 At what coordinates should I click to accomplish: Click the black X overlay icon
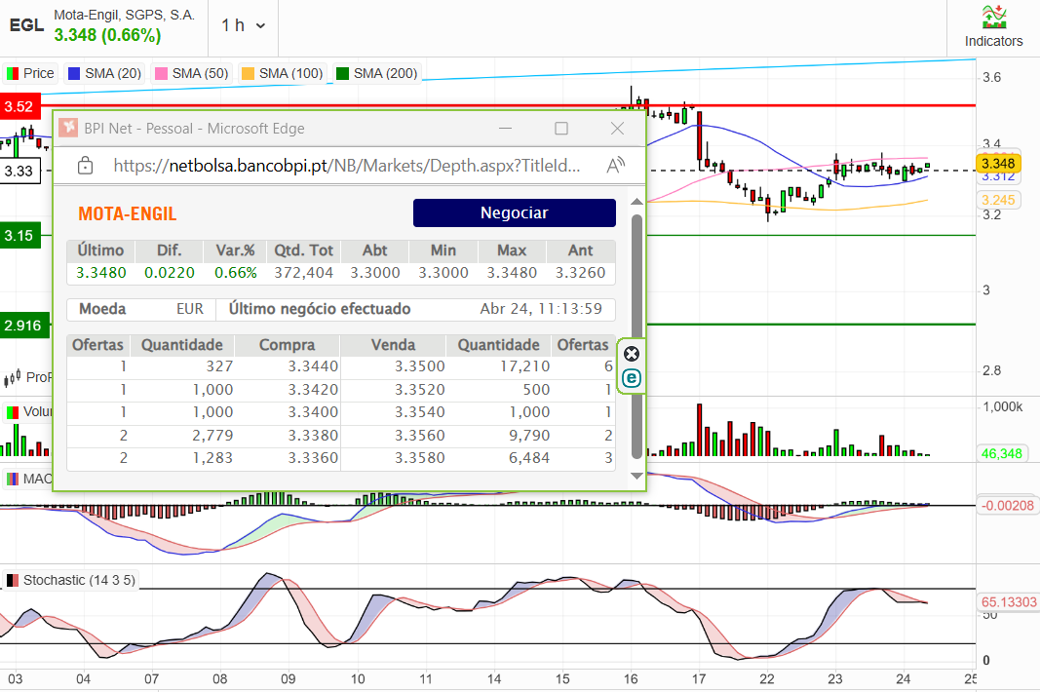pos(631,354)
